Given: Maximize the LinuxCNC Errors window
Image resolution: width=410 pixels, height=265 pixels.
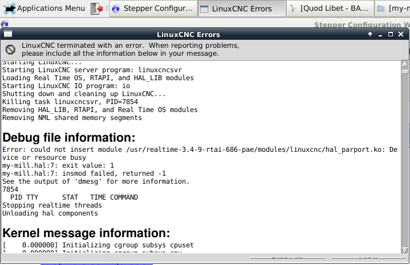Looking at the screenshot, I should (391, 34).
